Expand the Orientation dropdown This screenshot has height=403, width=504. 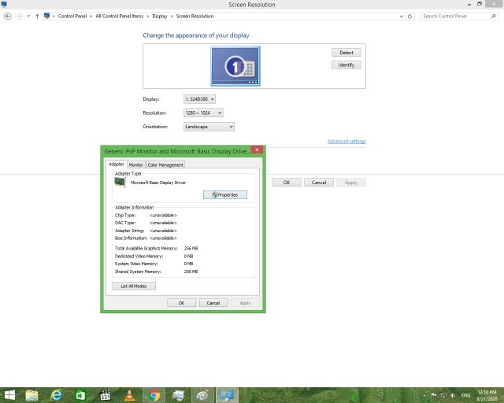point(209,127)
